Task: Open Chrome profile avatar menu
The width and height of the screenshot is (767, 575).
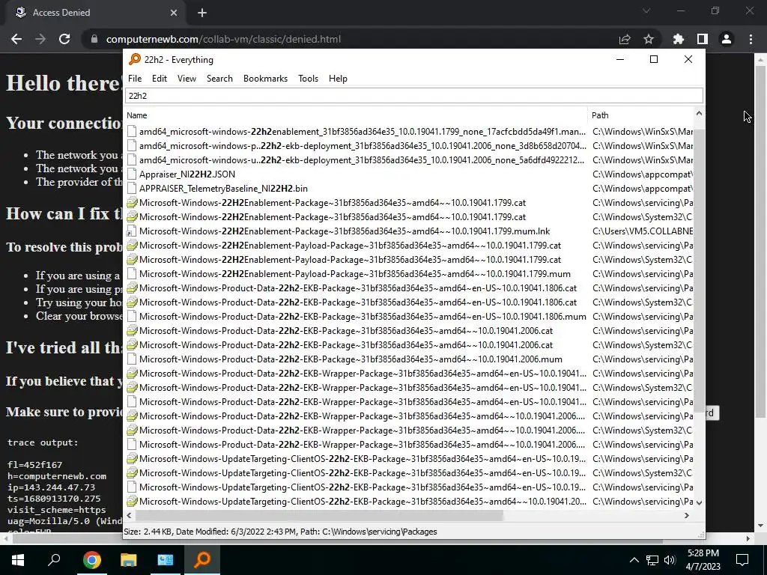Action: pyautogui.click(x=727, y=39)
